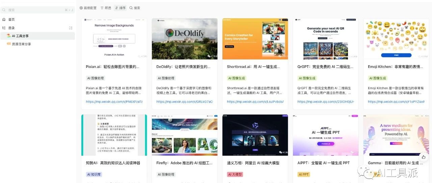Click title 通义万相:阿里云 AI 绘画大模型
Screen dimensions: 432x183
pos(253,163)
